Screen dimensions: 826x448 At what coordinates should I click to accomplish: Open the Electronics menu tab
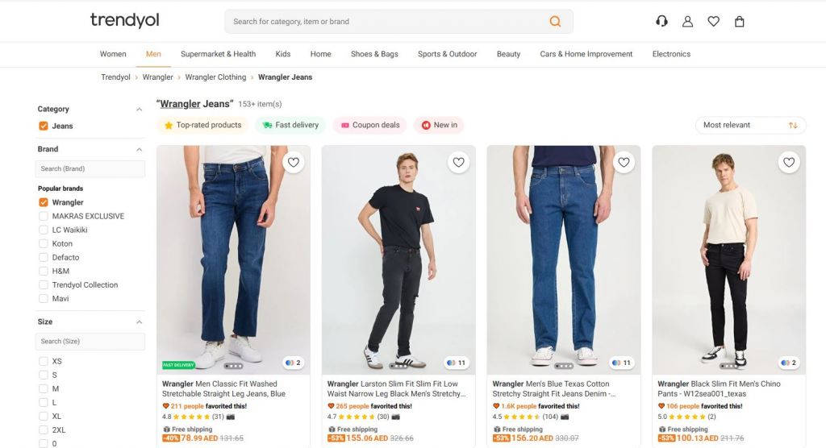point(671,54)
